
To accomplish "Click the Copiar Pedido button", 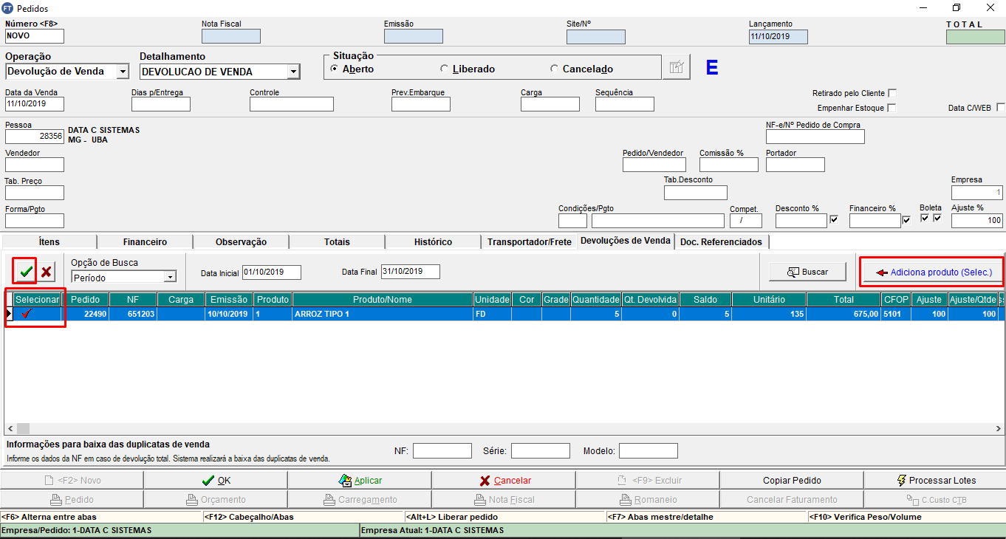I will [791, 481].
